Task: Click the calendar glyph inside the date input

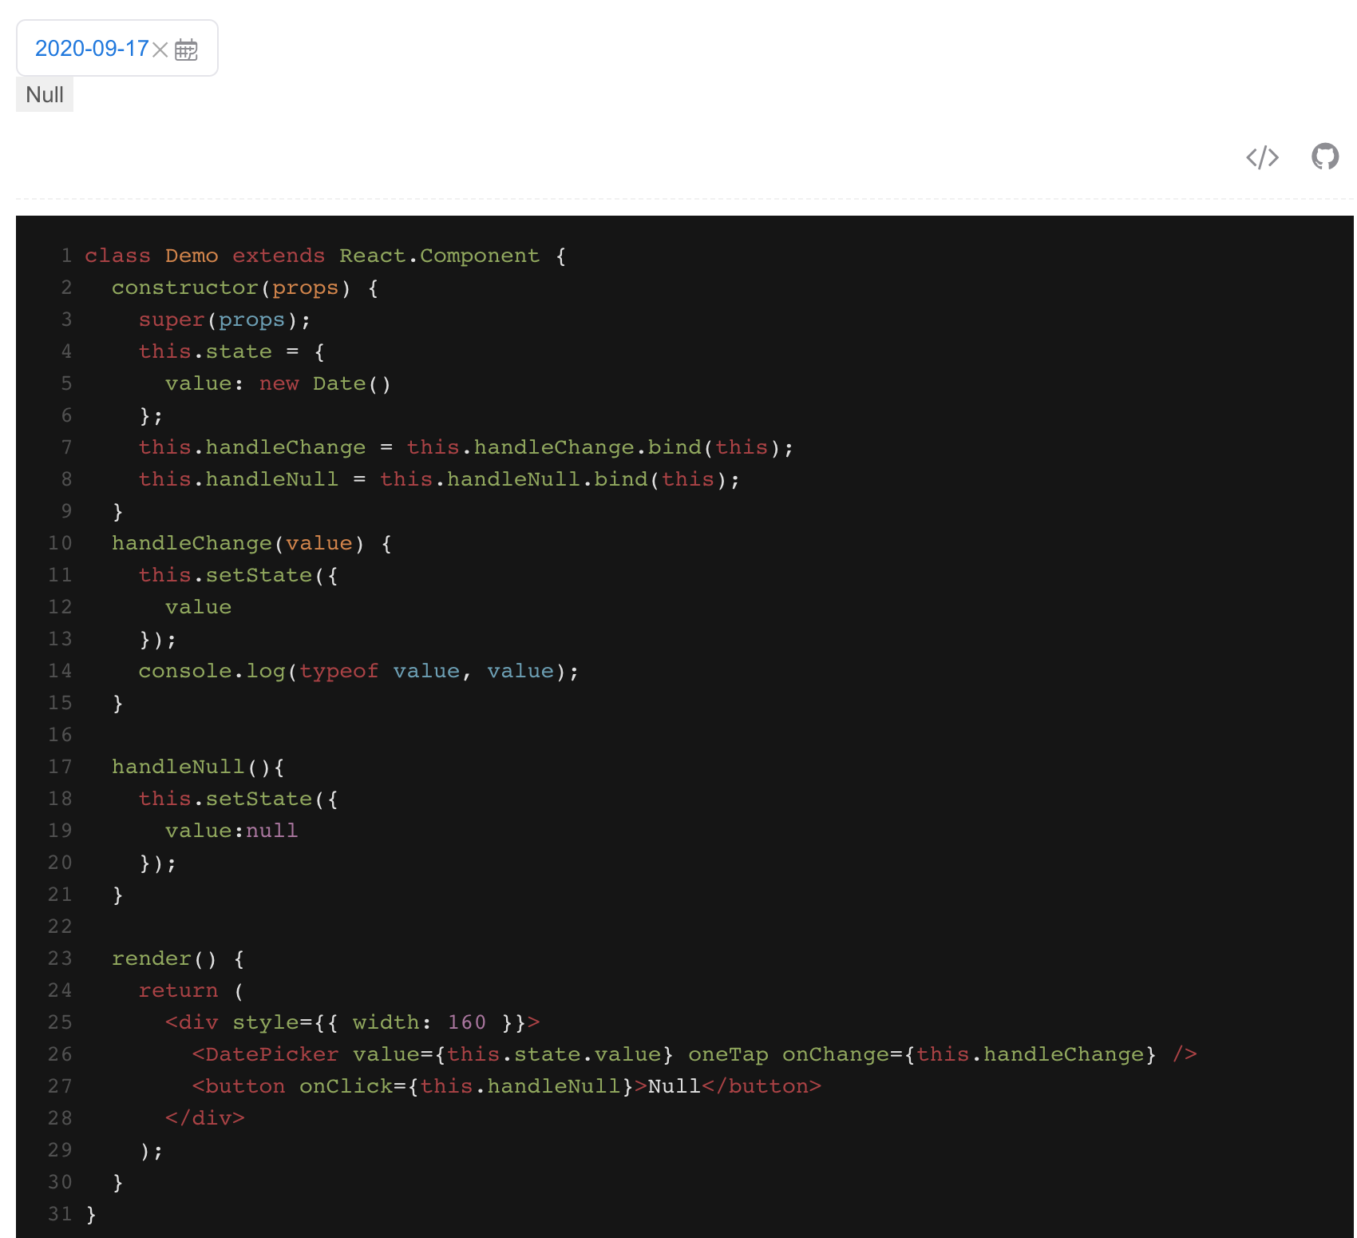Action: pos(188,48)
